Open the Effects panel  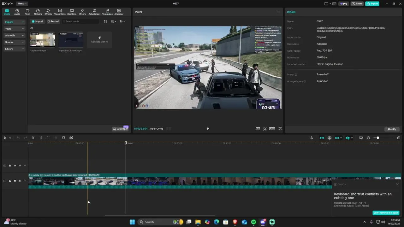click(x=48, y=12)
